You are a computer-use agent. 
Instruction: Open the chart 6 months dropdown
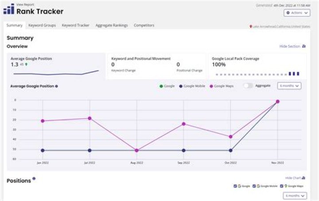(289, 86)
